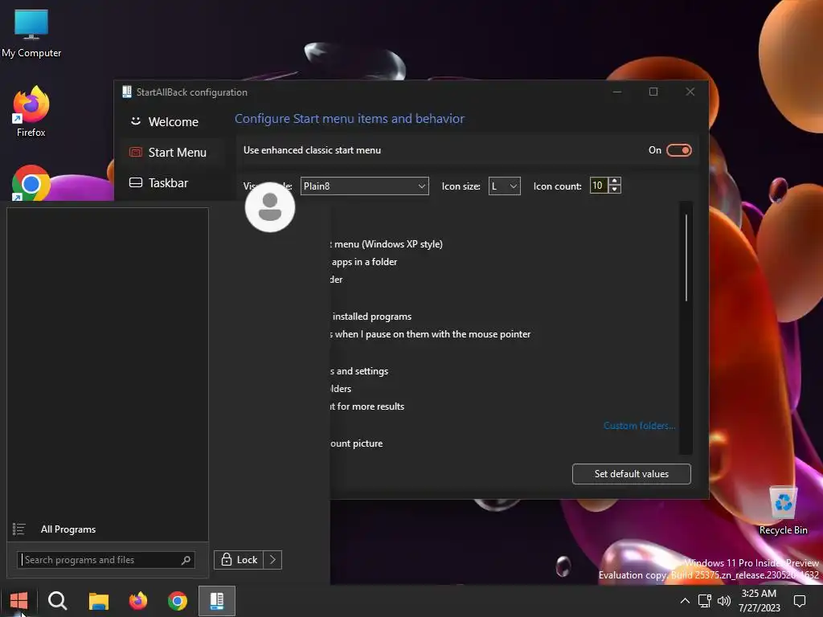Image resolution: width=823 pixels, height=617 pixels.
Task: Click the Icon count number field
Action: point(599,186)
